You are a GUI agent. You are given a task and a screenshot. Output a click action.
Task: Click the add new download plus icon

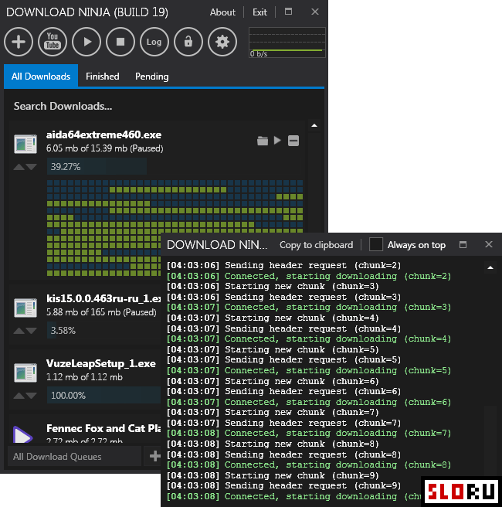19,42
